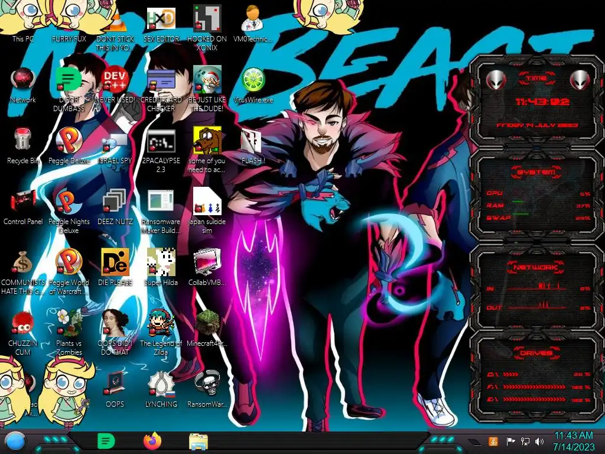Viewport: 605px width, 454px height.
Task: Launch Plants vs Zombies
Action: [69, 333]
